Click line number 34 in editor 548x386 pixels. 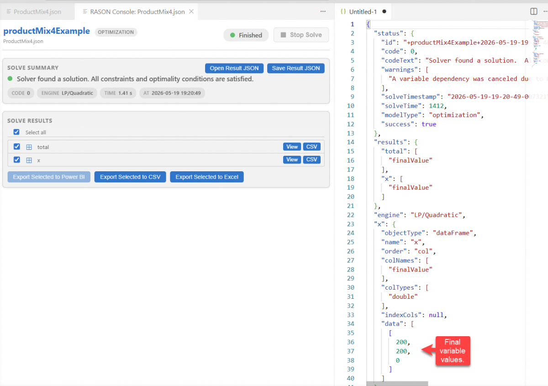(350, 324)
